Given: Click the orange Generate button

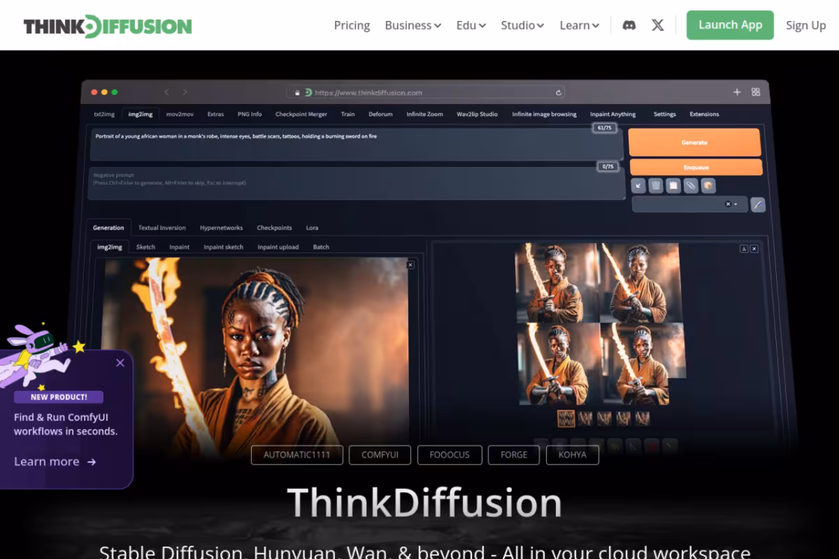Looking at the screenshot, I should pyautogui.click(x=694, y=142).
